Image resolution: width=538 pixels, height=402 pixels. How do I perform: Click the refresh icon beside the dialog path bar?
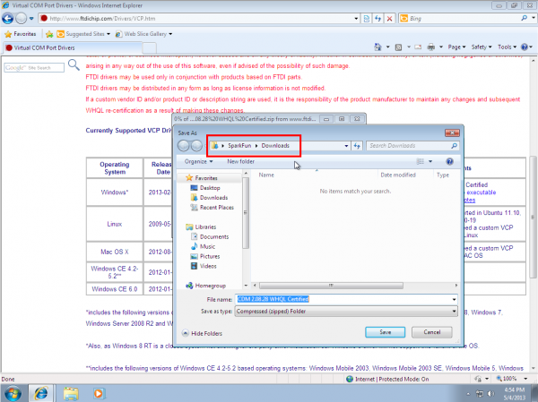click(x=357, y=145)
